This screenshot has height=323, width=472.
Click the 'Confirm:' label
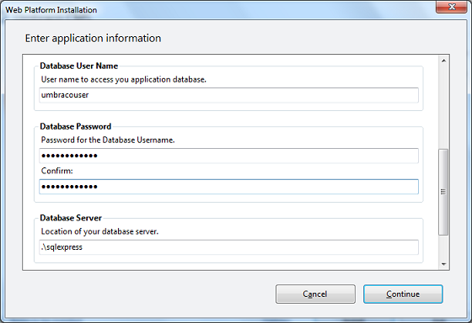[x=57, y=171]
